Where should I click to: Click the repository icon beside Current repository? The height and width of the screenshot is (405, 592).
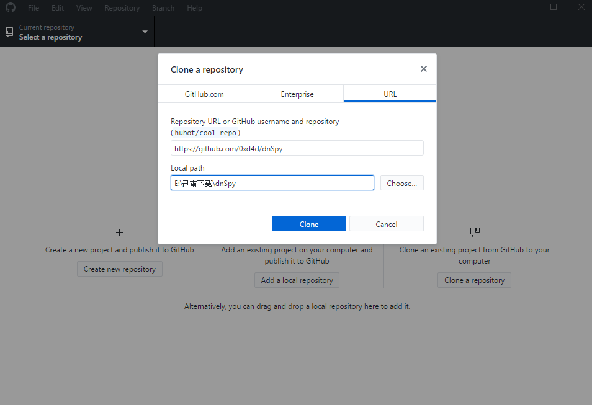(9, 32)
